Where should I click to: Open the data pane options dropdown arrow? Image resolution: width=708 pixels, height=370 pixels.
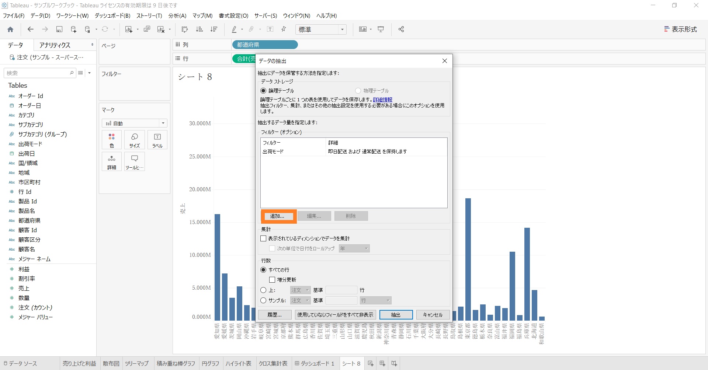(89, 73)
